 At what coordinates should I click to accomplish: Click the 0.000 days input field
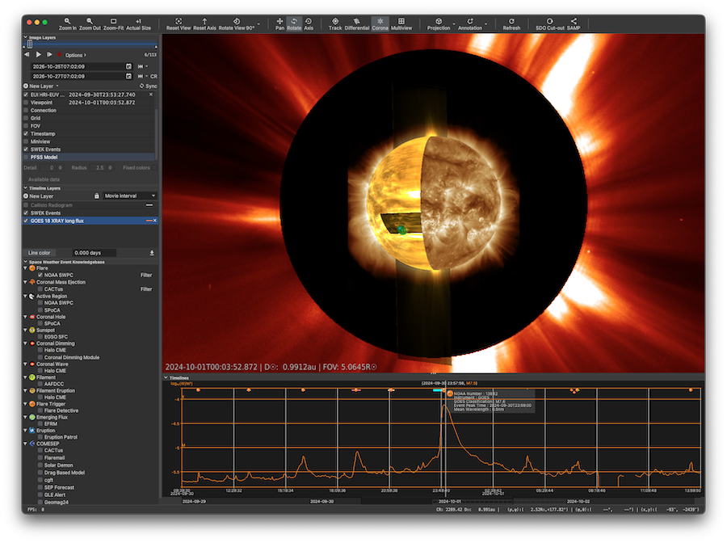[95, 253]
